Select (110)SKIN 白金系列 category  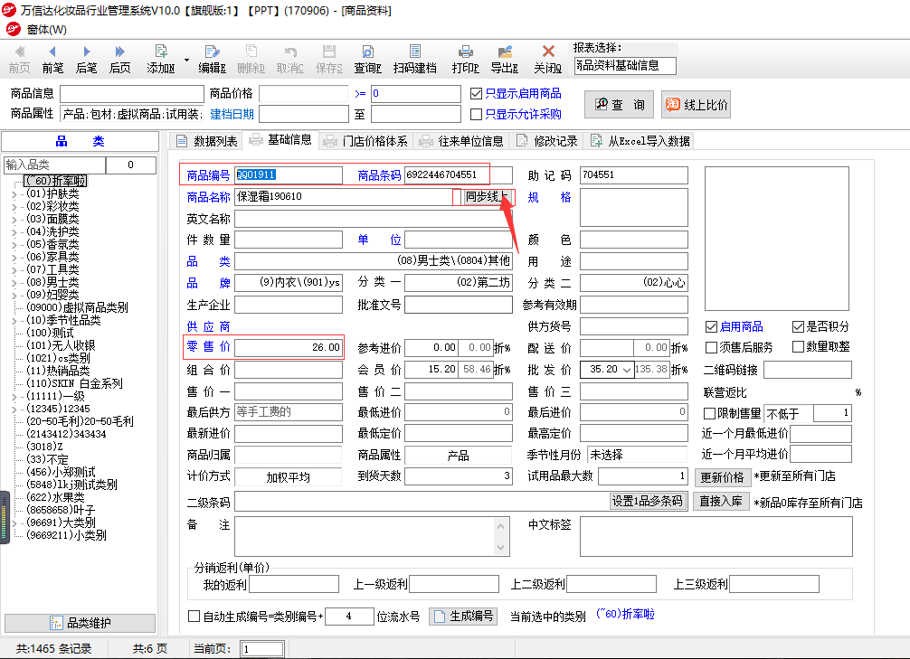point(74,383)
